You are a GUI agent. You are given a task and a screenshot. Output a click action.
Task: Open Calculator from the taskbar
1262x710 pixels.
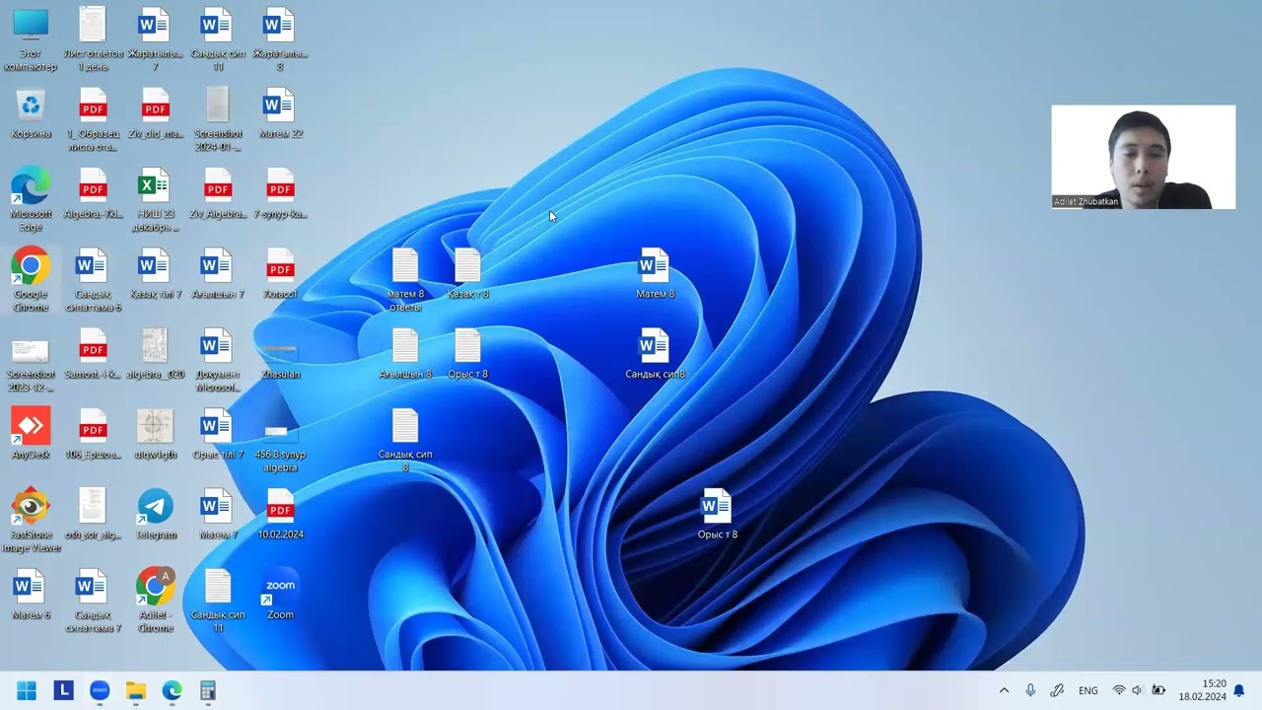pyautogui.click(x=208, y=690)
